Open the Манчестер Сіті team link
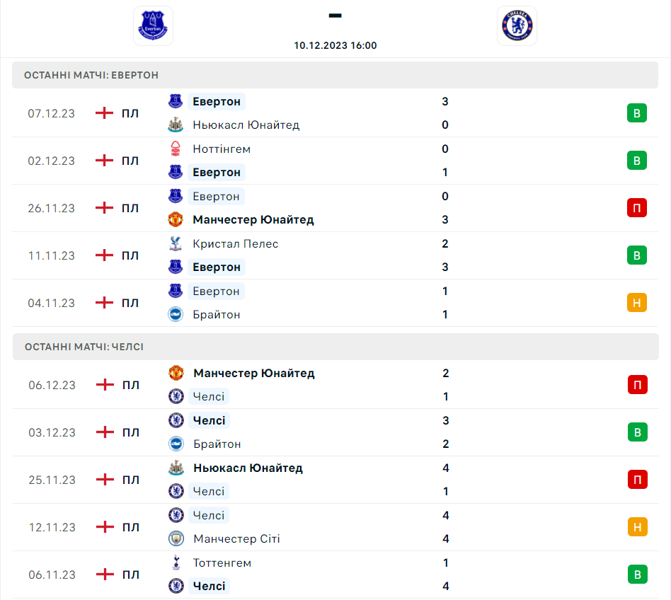Viewport: 671px width, 600px height. (x=236, y=539)
